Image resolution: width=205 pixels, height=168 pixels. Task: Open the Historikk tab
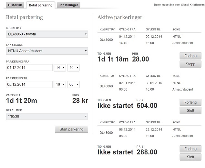click(15, 5)
